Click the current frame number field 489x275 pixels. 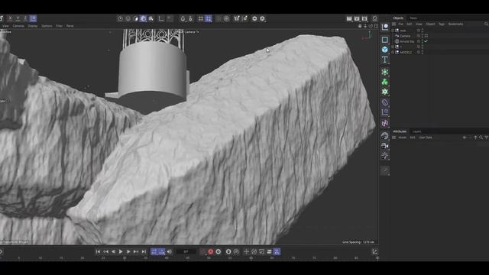pos(186,251)
